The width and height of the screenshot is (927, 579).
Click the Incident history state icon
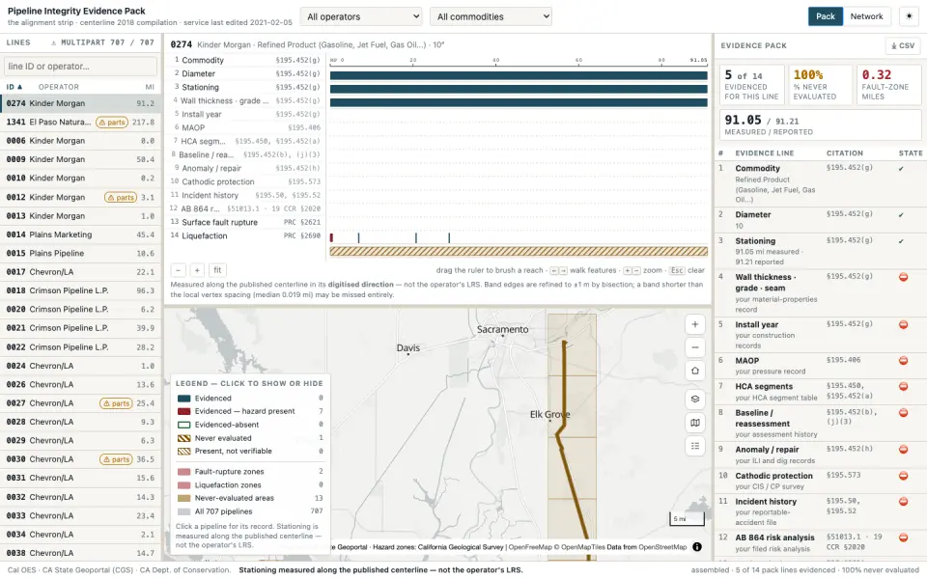904,502
